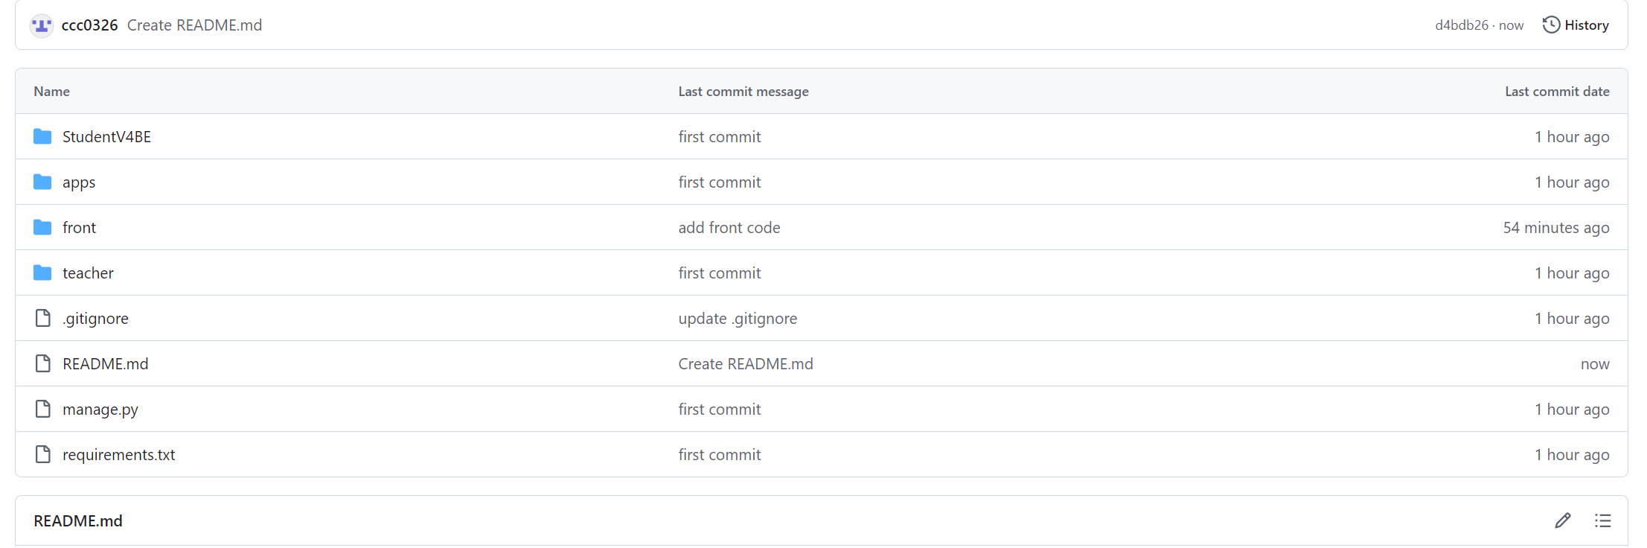The width and height of the screenshot is (1647, 548).
Task: Open the README.md file link
Action: 105,364
